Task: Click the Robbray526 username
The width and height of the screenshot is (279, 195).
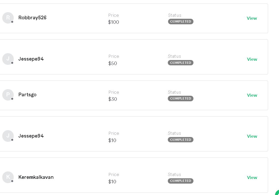Action: point(32,18)
